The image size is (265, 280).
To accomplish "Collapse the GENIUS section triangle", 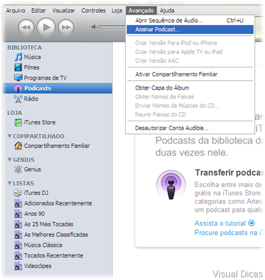I will click(x=10, y=160).
